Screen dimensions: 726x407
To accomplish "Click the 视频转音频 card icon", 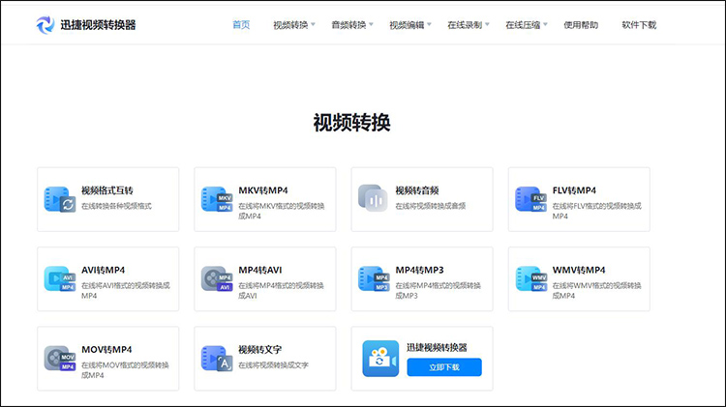I will click(x=374, y=198).
